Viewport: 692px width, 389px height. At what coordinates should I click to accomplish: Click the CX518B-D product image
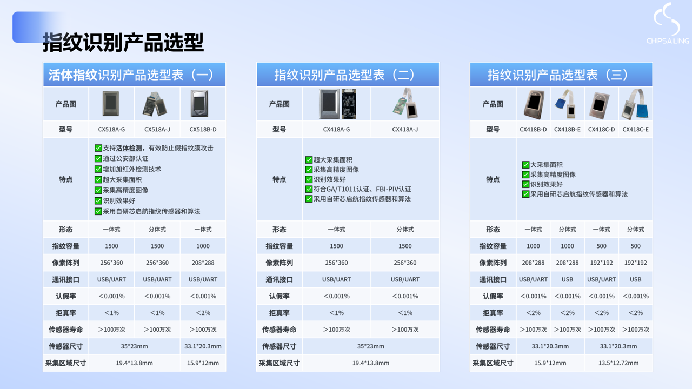click(199, 104)
